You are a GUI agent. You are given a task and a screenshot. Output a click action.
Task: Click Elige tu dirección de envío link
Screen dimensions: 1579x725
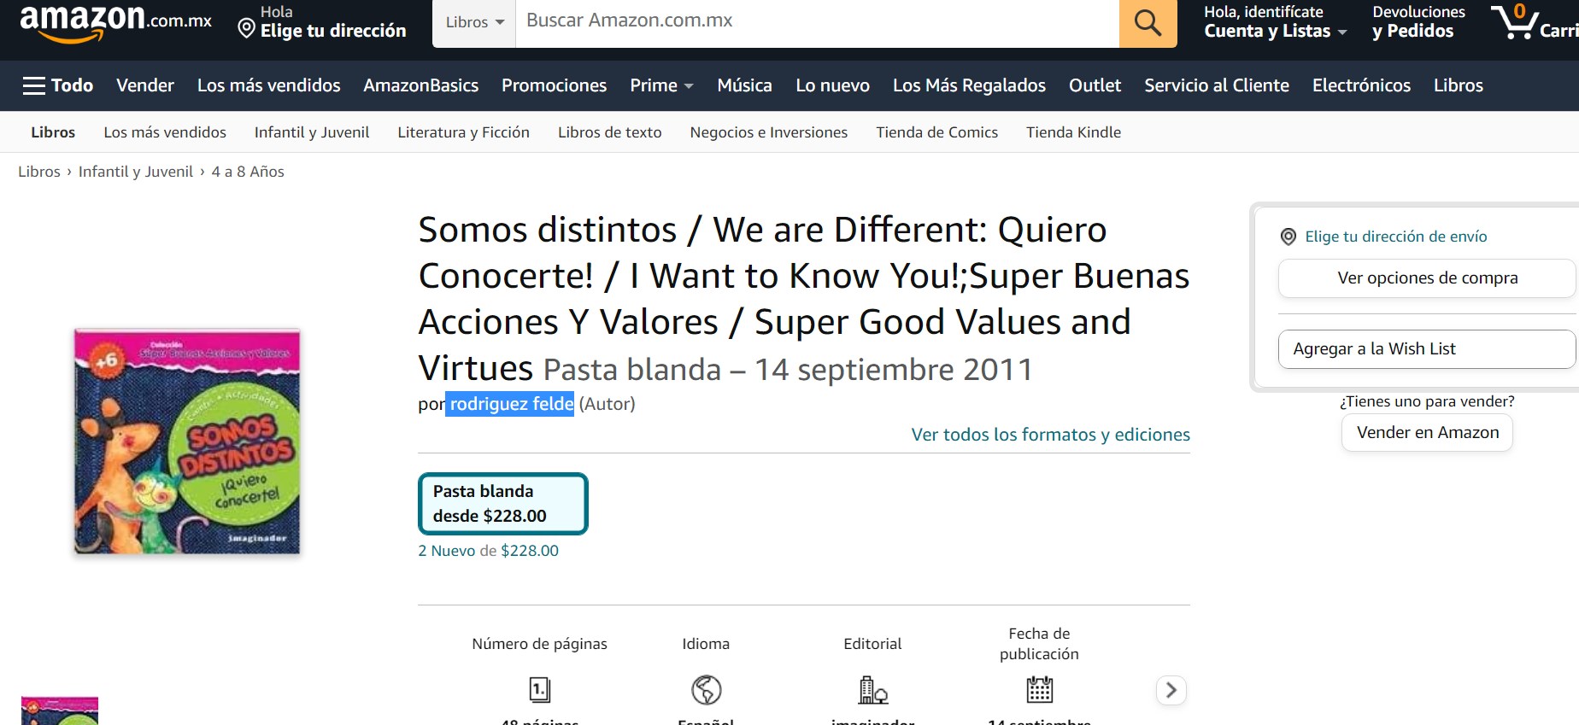tap(1395, 237)
